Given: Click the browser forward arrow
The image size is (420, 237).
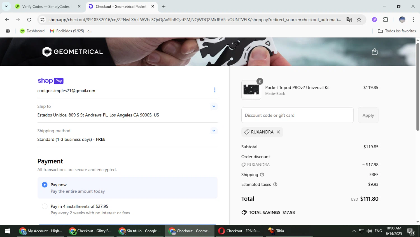Looking at the screenshot, I should tap(18, 20).
